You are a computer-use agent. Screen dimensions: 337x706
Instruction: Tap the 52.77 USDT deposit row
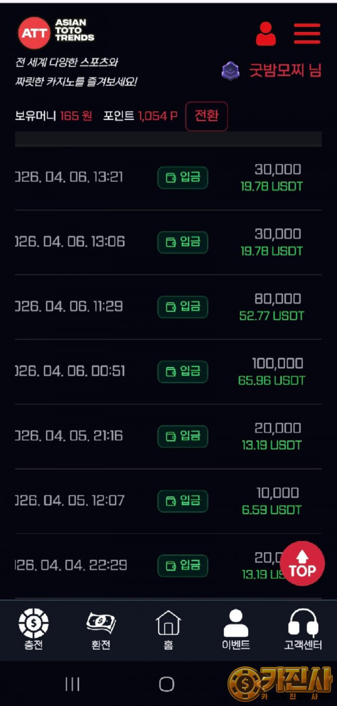168,307
